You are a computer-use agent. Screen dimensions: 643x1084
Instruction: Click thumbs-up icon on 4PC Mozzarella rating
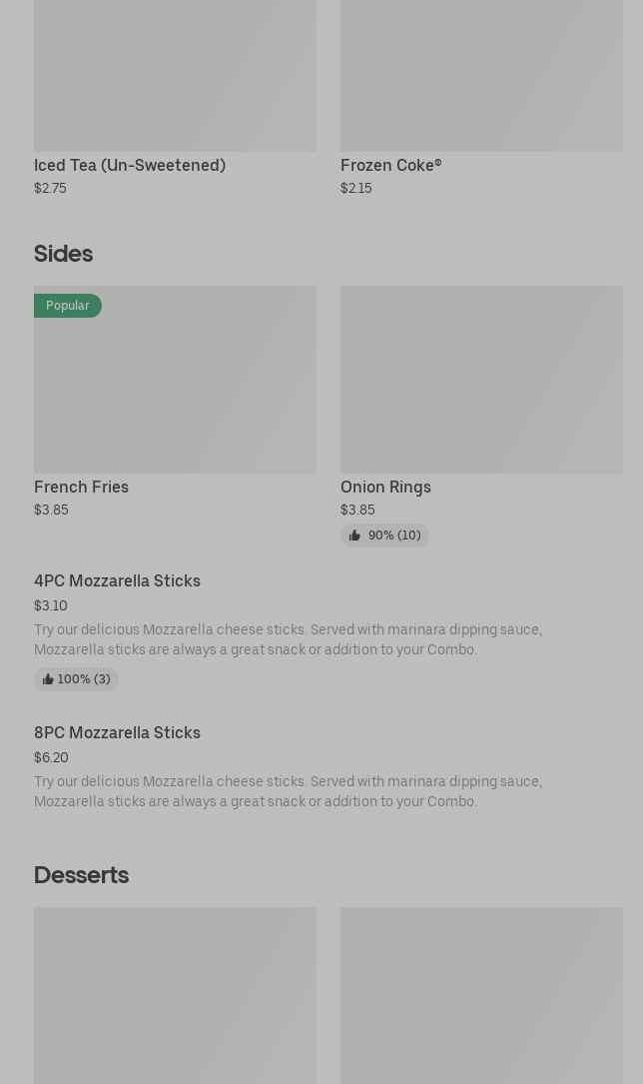(x=48, y=679)
